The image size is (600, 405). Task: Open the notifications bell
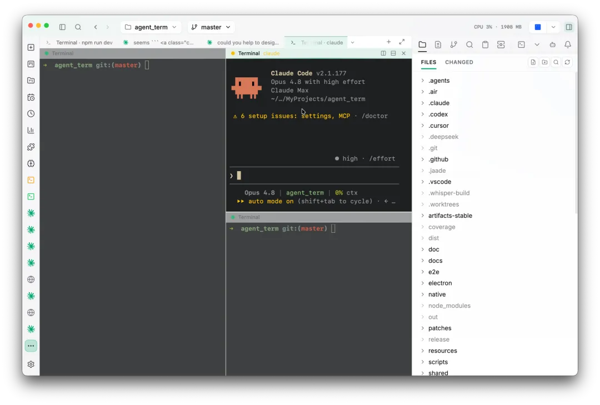click(x=568, y=45)
